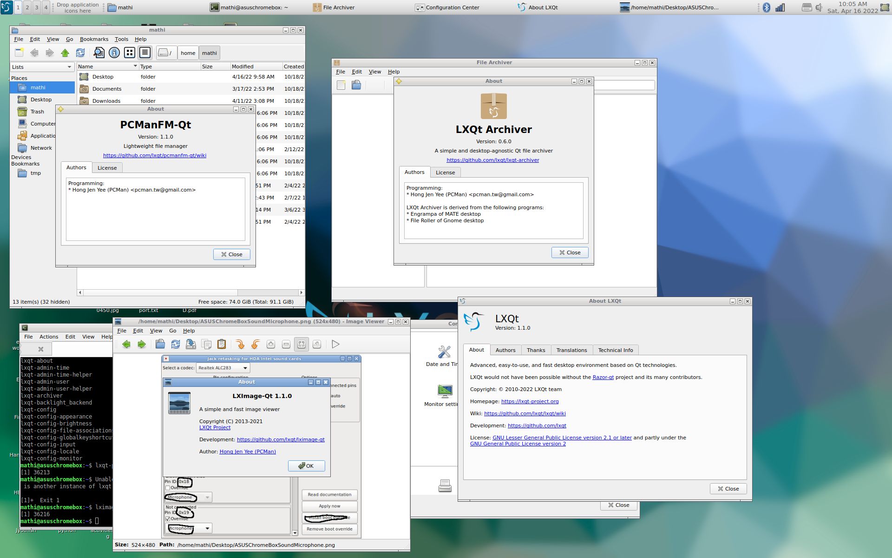Show next image in Image Viewer
This screenshot has height=558, width=892.
click(x=142, y=344)
